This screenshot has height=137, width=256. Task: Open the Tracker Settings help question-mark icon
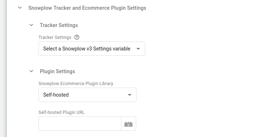click(x=77, y=37)
